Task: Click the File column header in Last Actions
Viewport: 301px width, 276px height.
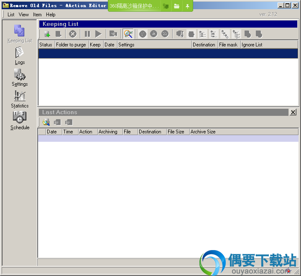Action: [130, 132]
